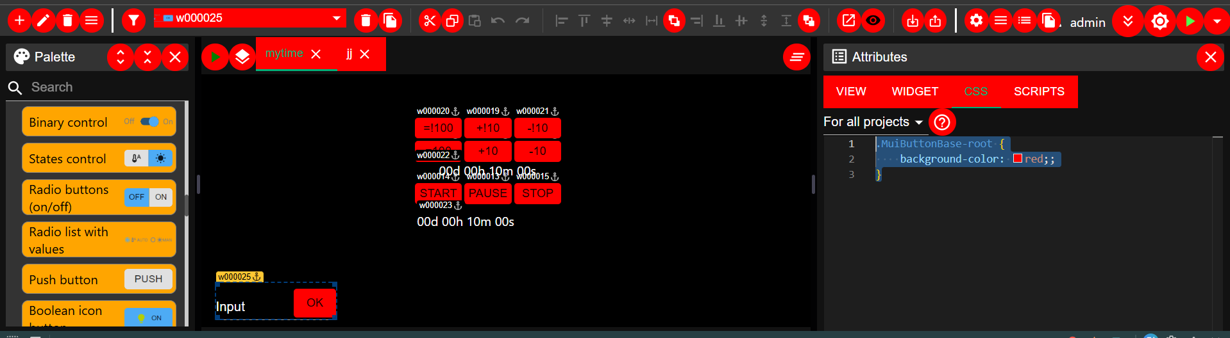Click the undo arrow icon
Image resolution: width=1230 pixels, height=338 pixels.
point(498,20)
